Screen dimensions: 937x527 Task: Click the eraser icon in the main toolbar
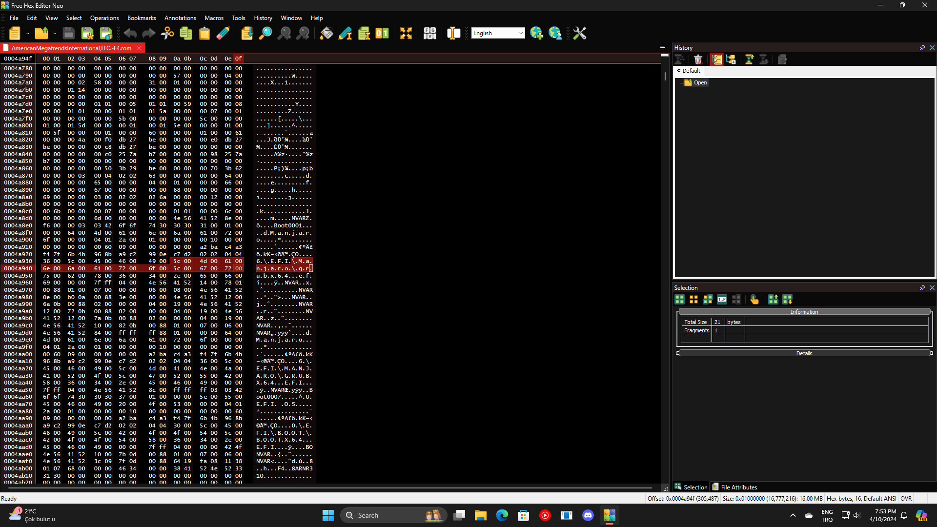(x=223, y=33)
